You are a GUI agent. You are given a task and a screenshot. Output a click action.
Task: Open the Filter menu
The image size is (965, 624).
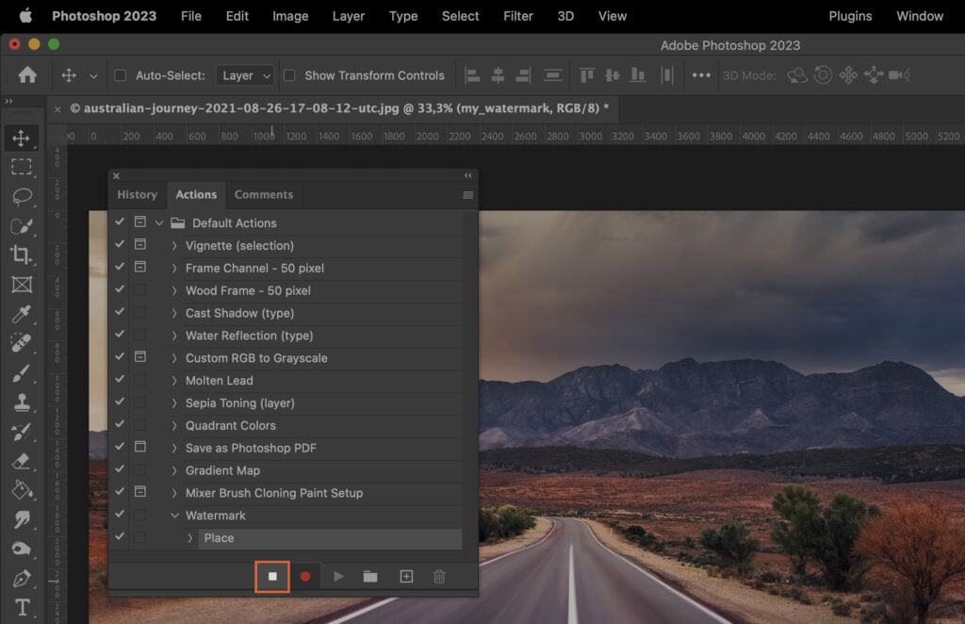[x=517, y=16]
